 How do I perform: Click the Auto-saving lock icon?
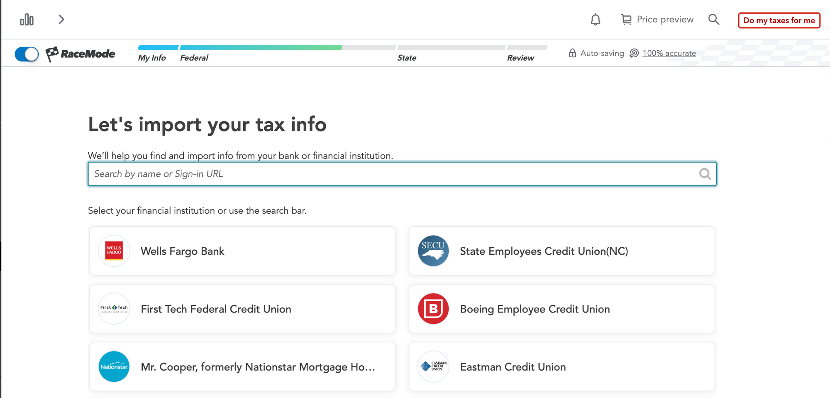pyautogui.click(x=572, y=53)
